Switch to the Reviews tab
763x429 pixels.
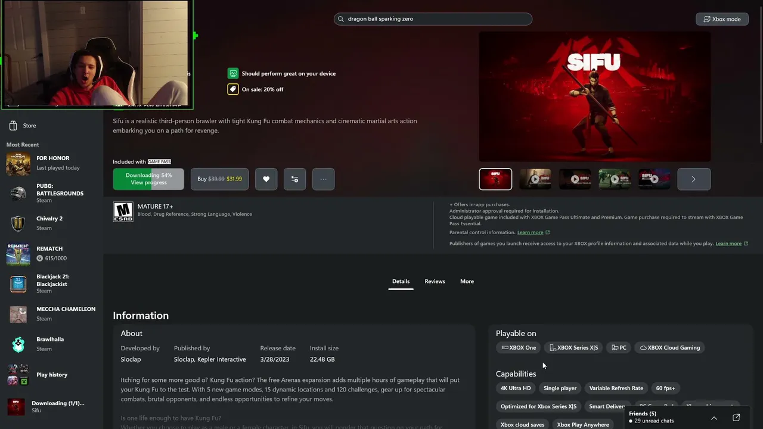point(435,281)
